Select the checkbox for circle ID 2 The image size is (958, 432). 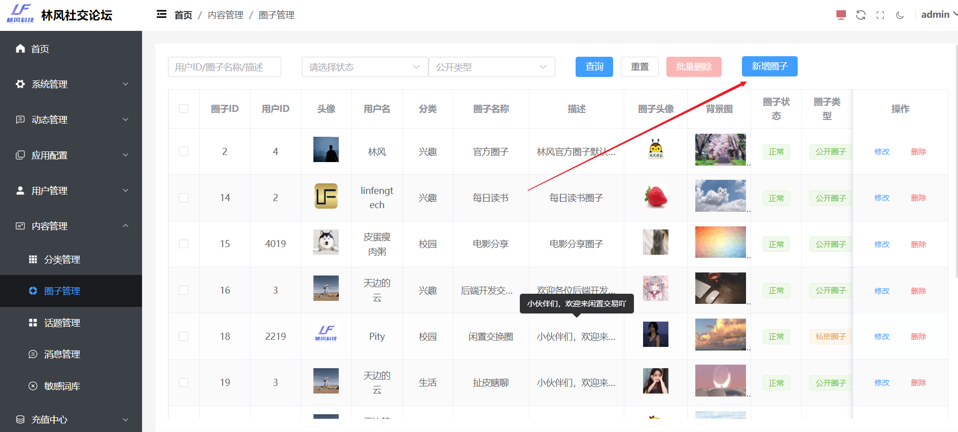(x=184, y=151)
